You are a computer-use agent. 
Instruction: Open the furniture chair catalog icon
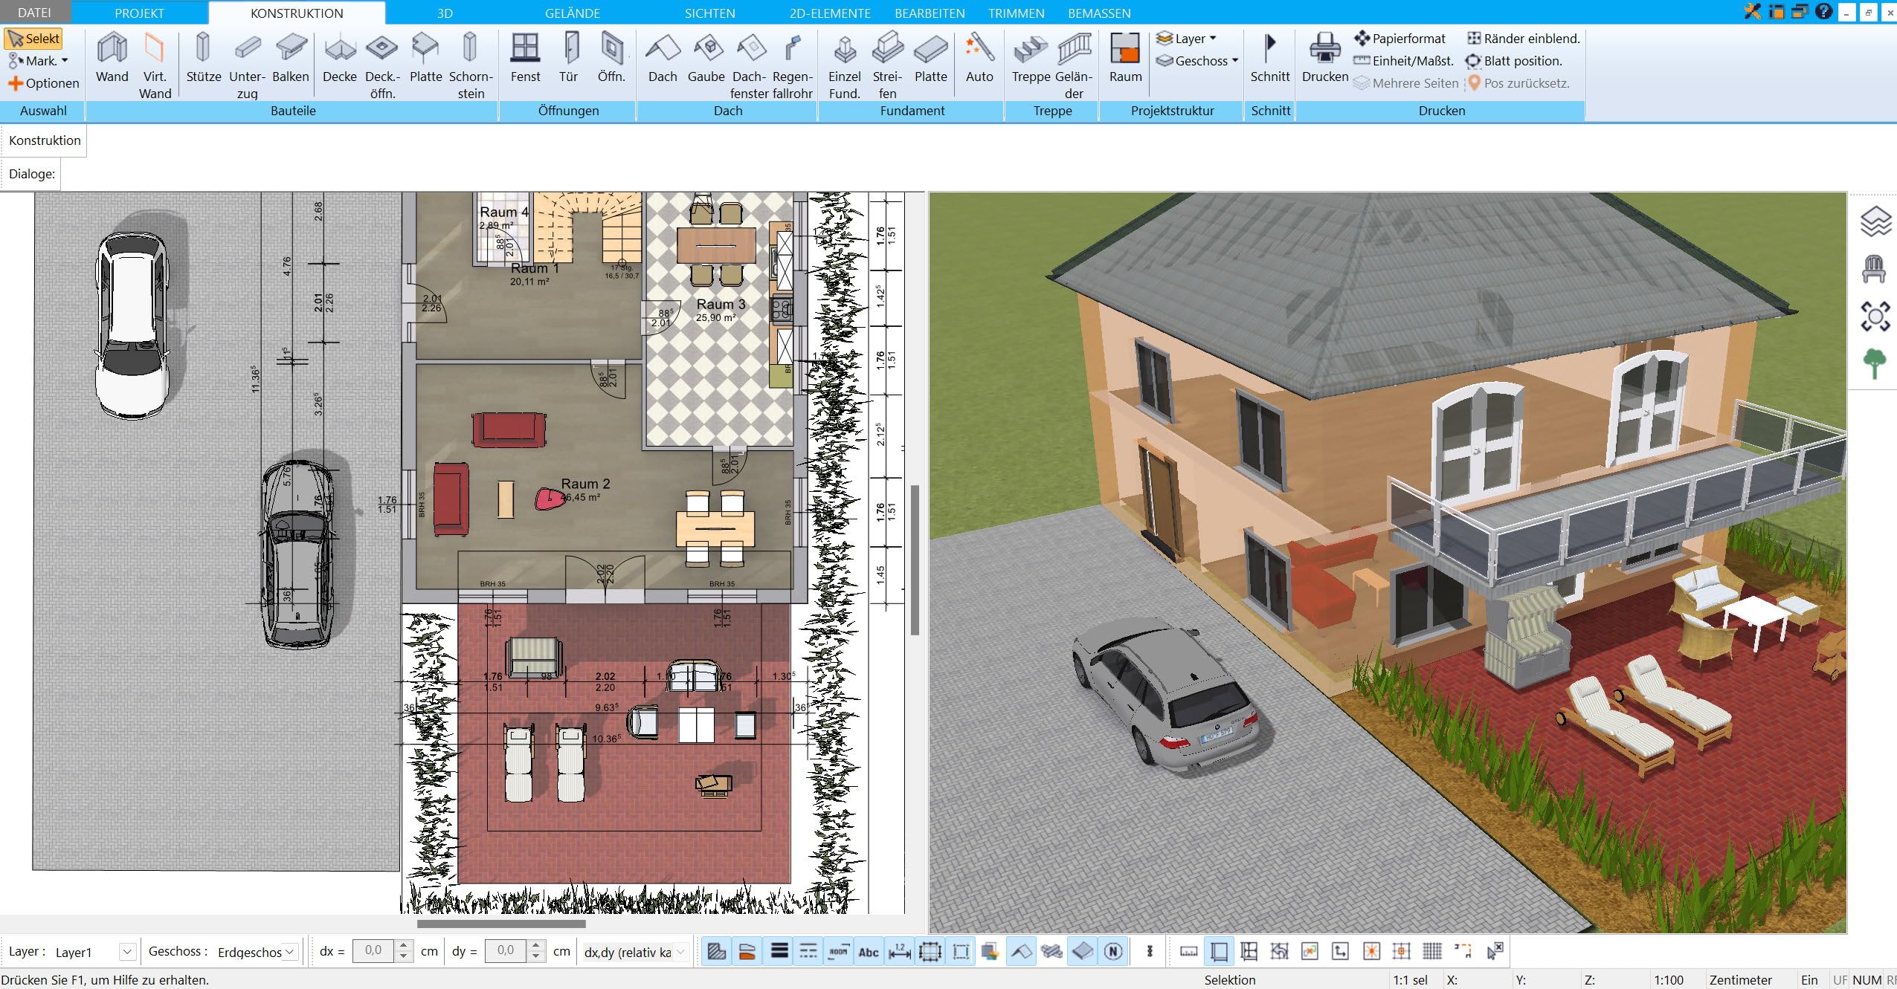(1875, 269)
